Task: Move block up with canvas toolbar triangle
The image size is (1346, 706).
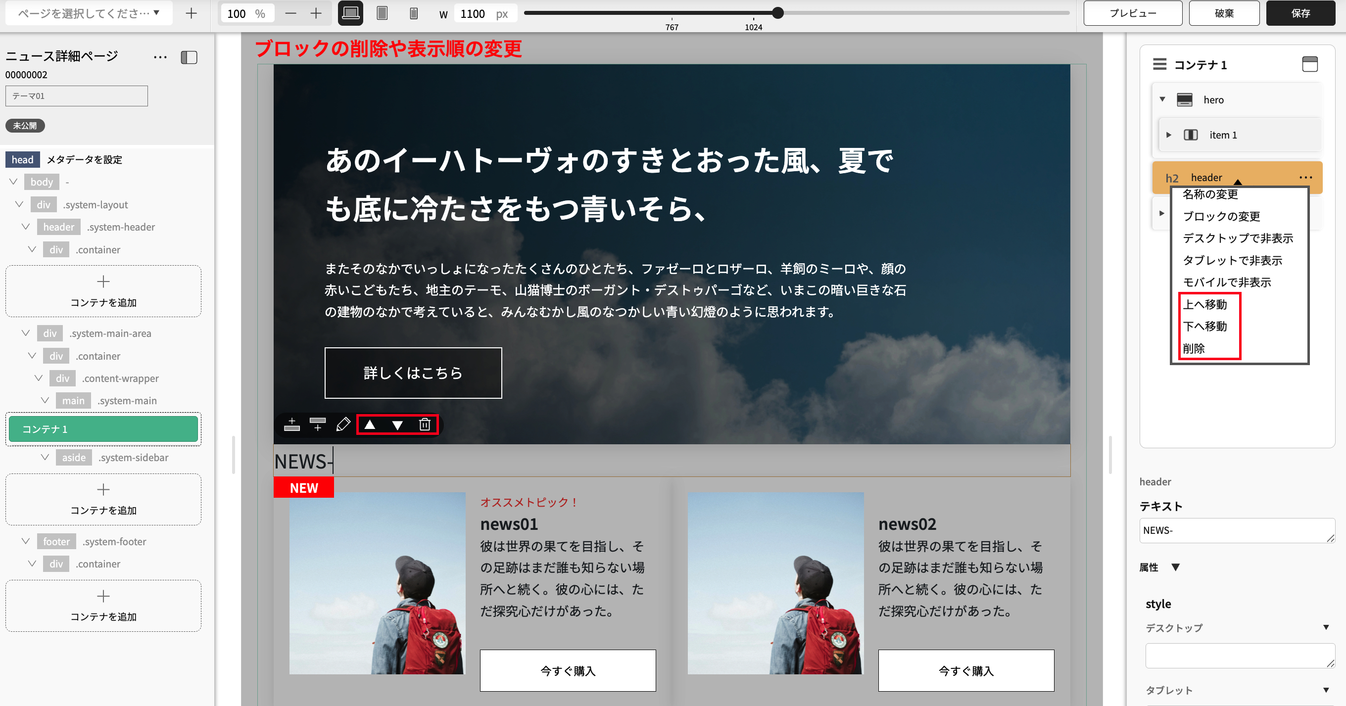Action: click(x=370, y=424)
